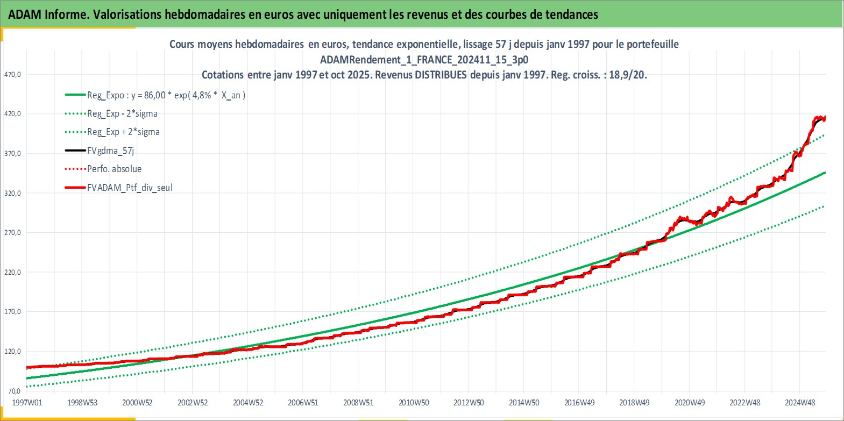Click x-axis label 1997W01
Screen dimensions: 844x421
click(x=27, y=402)
